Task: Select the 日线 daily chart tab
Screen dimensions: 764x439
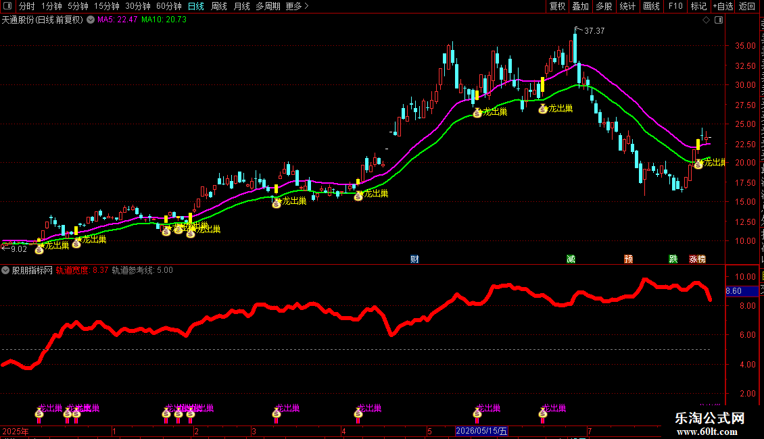Action: [196, 6]
